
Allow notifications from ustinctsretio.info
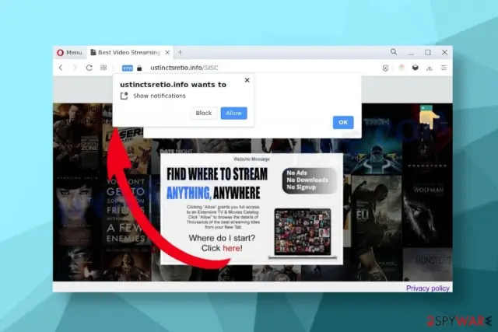(233, 113)
